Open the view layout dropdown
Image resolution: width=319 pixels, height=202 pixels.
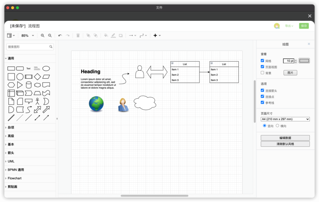pos(11,36)
